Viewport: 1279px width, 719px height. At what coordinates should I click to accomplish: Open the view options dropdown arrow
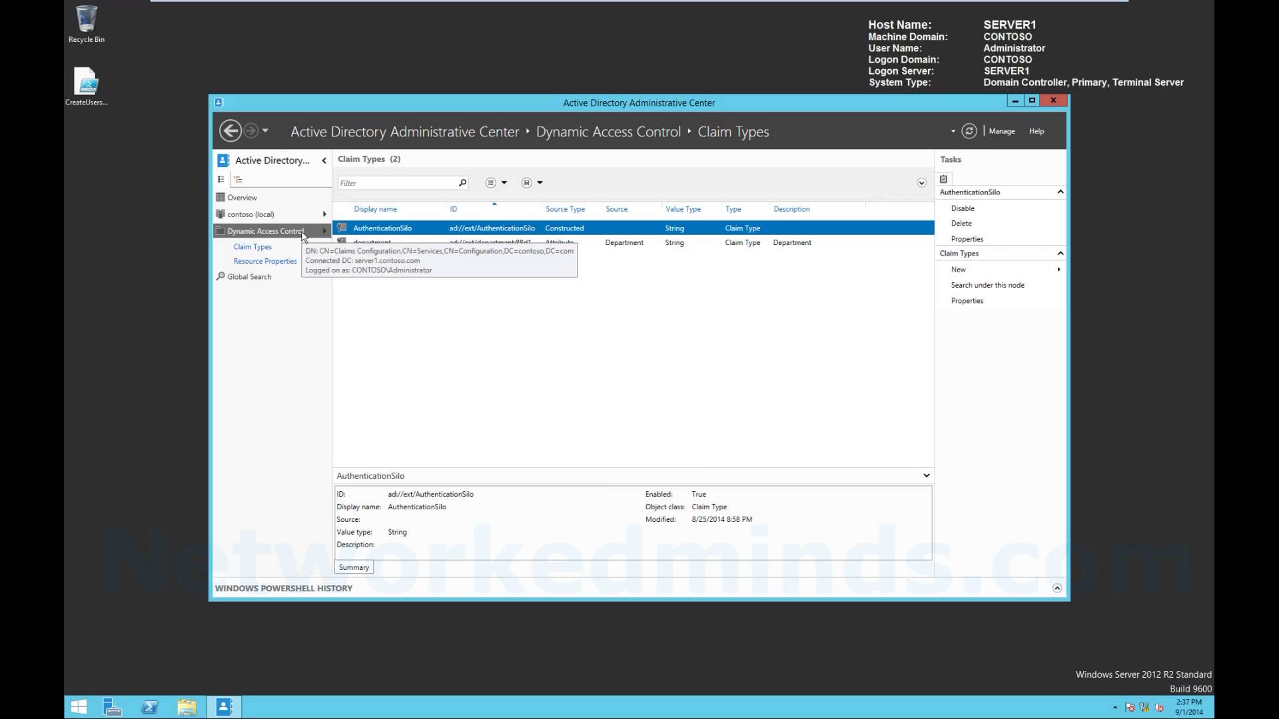coord(504,182)
